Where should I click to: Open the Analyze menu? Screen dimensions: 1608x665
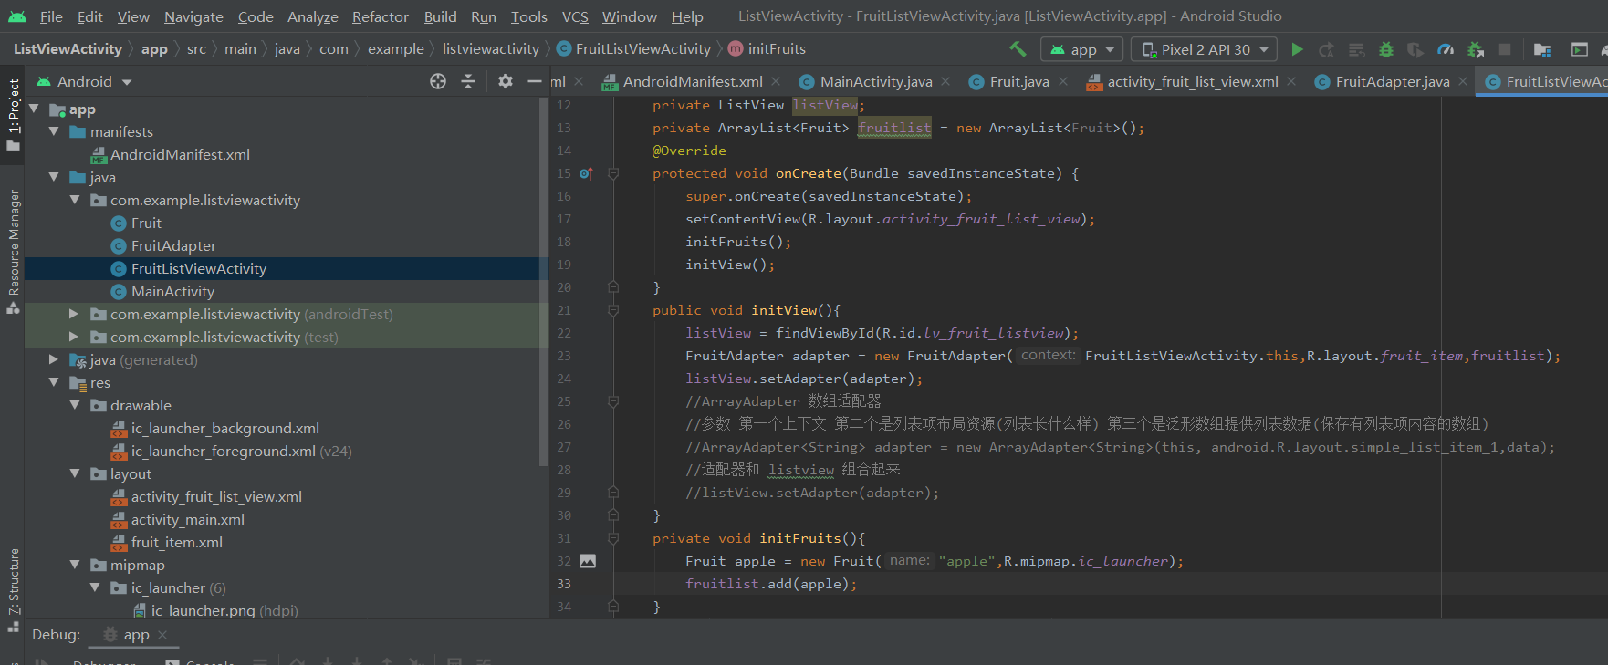pos(313,16)
